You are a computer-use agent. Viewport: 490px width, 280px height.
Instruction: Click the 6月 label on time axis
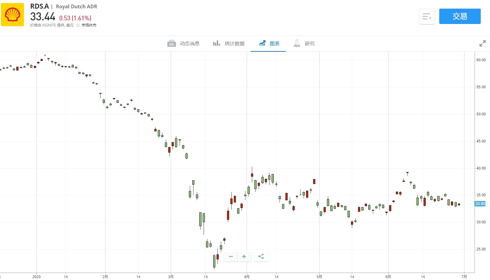pyautogui.click(x=388, y=277)
